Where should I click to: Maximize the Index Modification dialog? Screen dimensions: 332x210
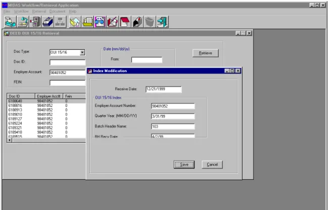pos(232,71)
